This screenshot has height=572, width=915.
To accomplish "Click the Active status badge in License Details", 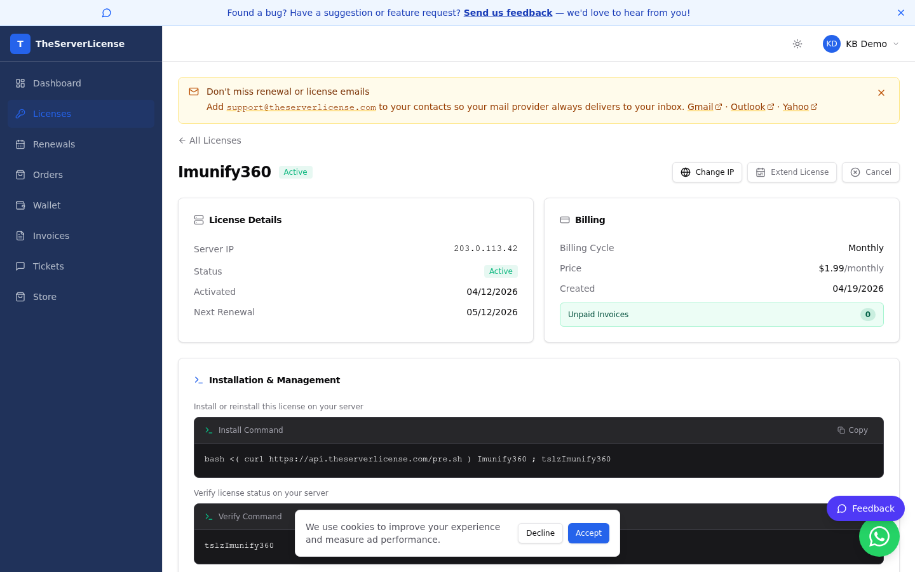I will coord(501,271).
